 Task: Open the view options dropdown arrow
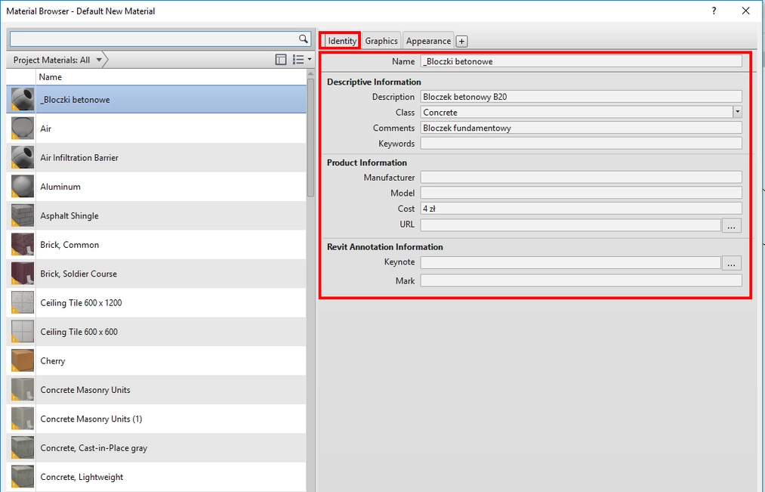click(x=309, y=59)
